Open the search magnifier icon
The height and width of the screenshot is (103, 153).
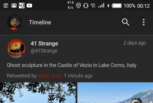(x=126, y=22)
